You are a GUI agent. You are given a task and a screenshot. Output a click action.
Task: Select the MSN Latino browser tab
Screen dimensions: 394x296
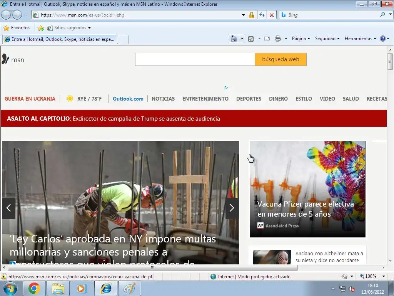pyautogui.click(x=60, y=39)
